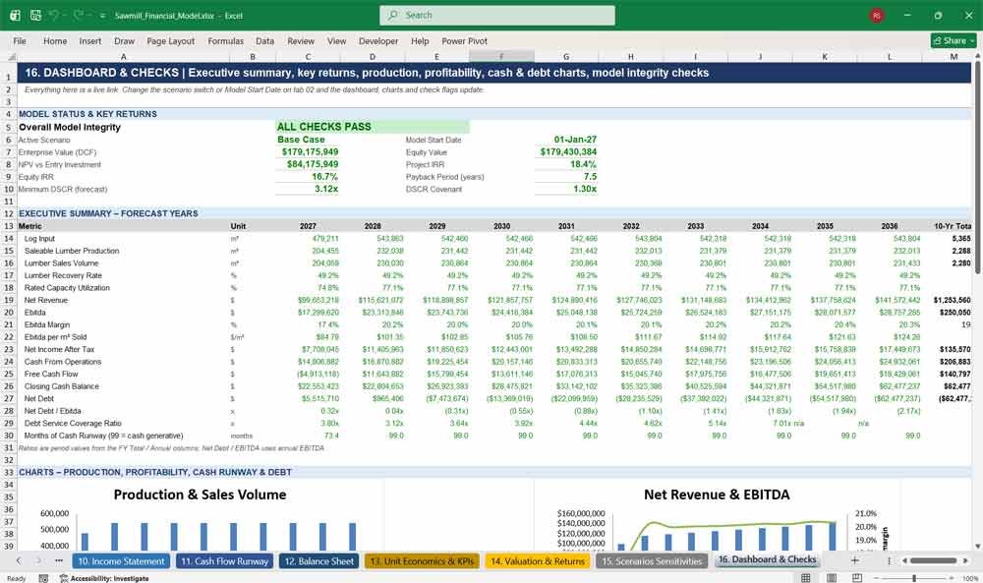
Task: Select the DSCR Covenant 1.30x cell
Action: [x=567, y=189]
